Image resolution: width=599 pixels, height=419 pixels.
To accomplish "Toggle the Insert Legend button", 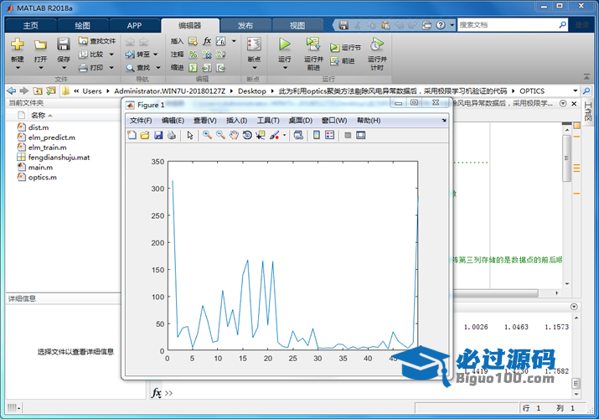I will pos(329,135).
